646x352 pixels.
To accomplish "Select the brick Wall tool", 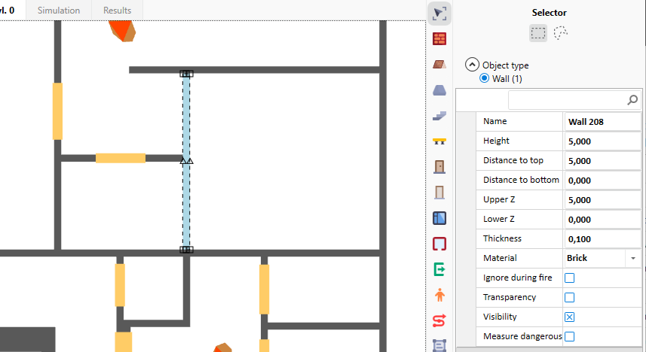I will coord(439,39).
